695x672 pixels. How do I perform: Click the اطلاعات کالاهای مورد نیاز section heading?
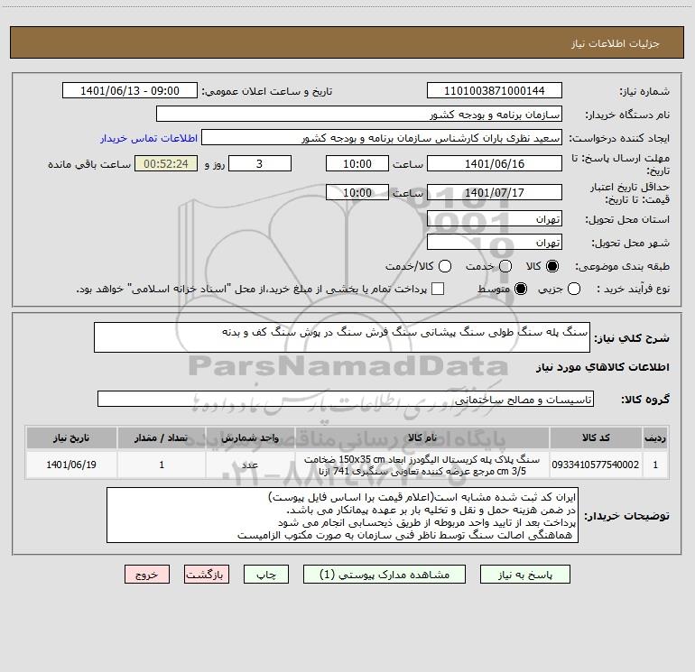click(603, 367)
